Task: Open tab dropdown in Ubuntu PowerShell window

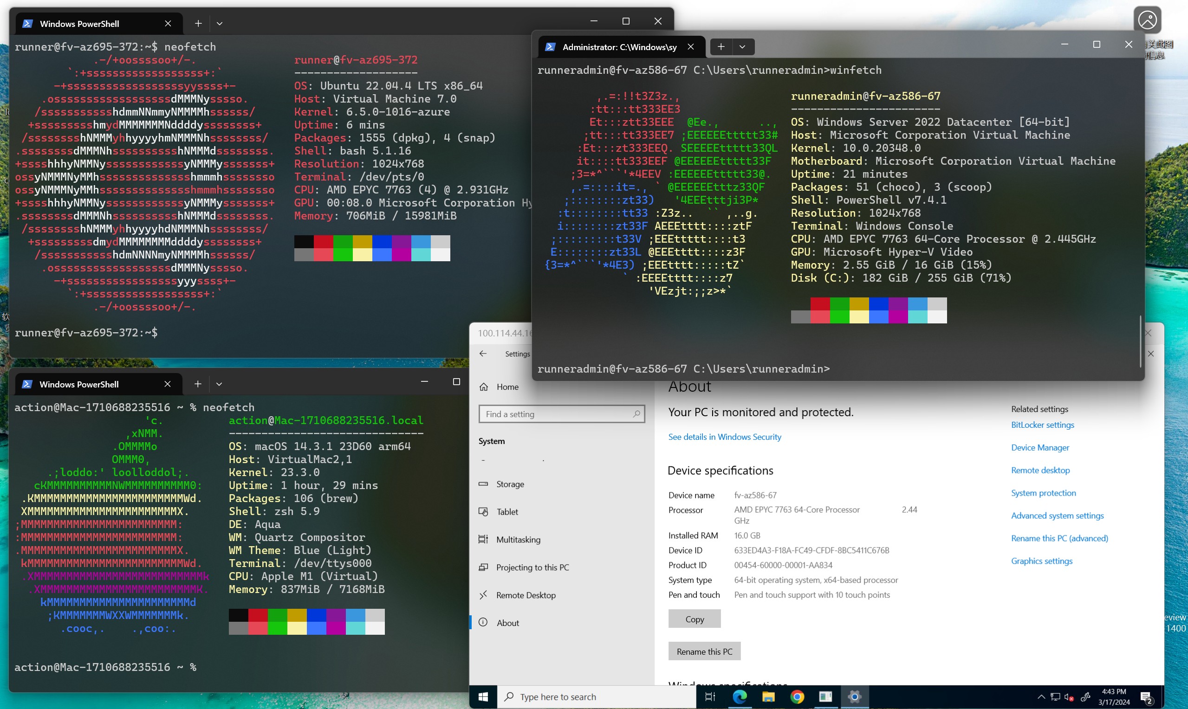Action: 219,23
